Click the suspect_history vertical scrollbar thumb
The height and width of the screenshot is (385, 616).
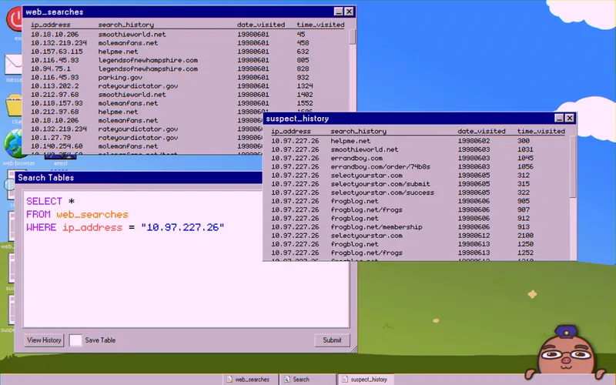click(573, 167)
